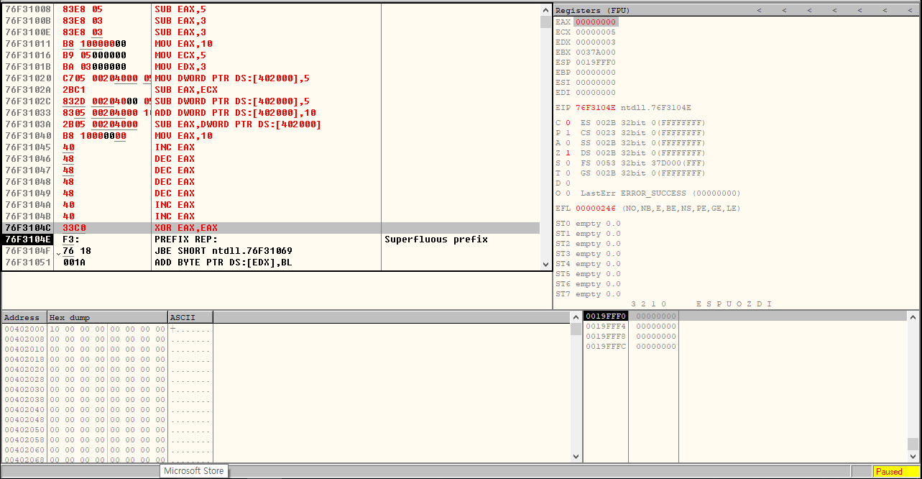Toggle the Z zero flag value
This screenshot has height=479, width=922.
tap(568, 153)
